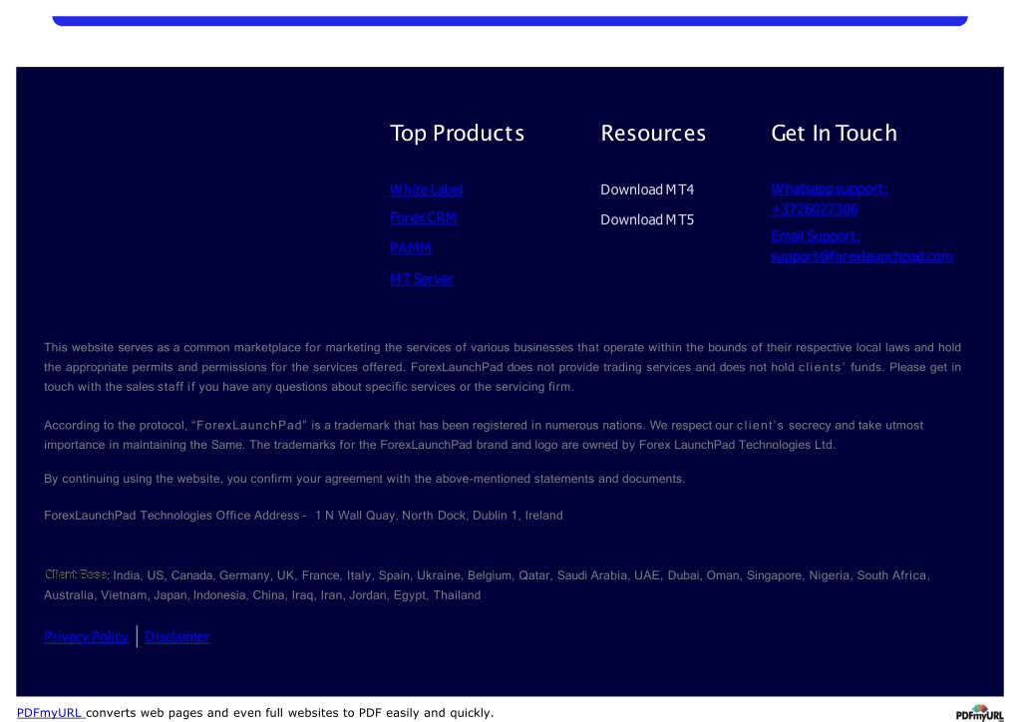
Task: Click the Top Products heading
Action: click(x=457, y=133)
